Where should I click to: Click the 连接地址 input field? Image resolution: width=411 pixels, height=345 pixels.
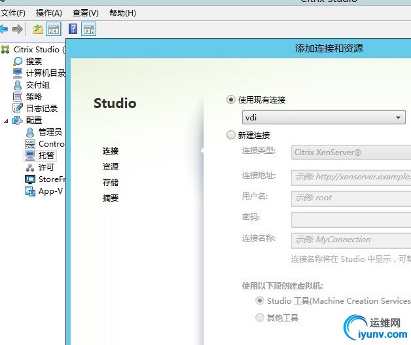pos(351,177)
